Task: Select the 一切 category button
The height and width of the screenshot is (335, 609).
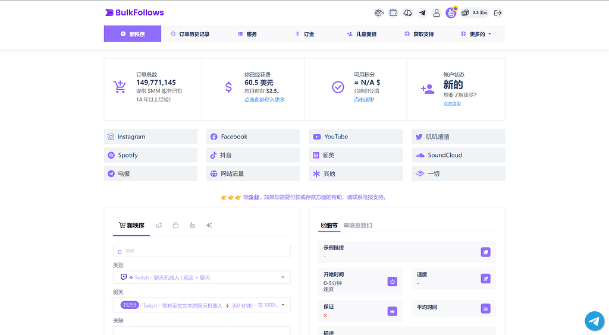Action: point(459,173)
